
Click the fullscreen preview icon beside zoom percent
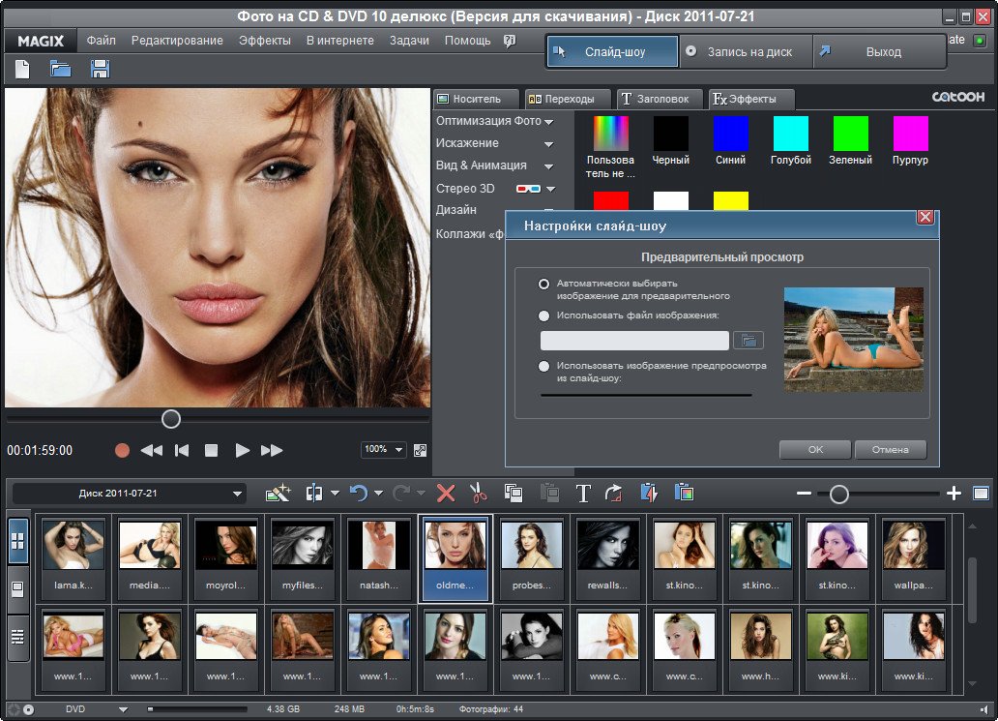pos(420,450)
